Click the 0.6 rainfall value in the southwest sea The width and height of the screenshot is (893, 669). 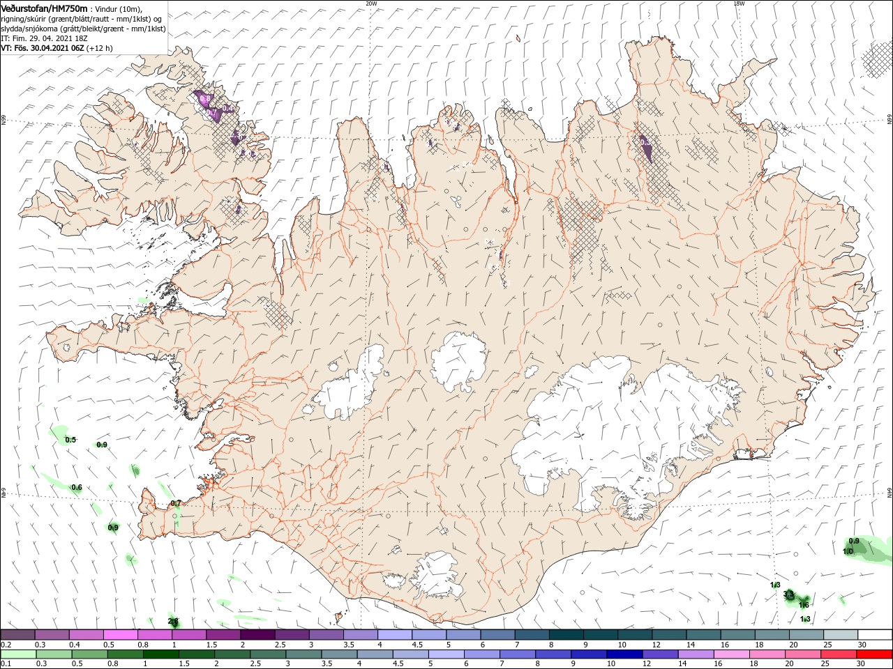(77, 487)
